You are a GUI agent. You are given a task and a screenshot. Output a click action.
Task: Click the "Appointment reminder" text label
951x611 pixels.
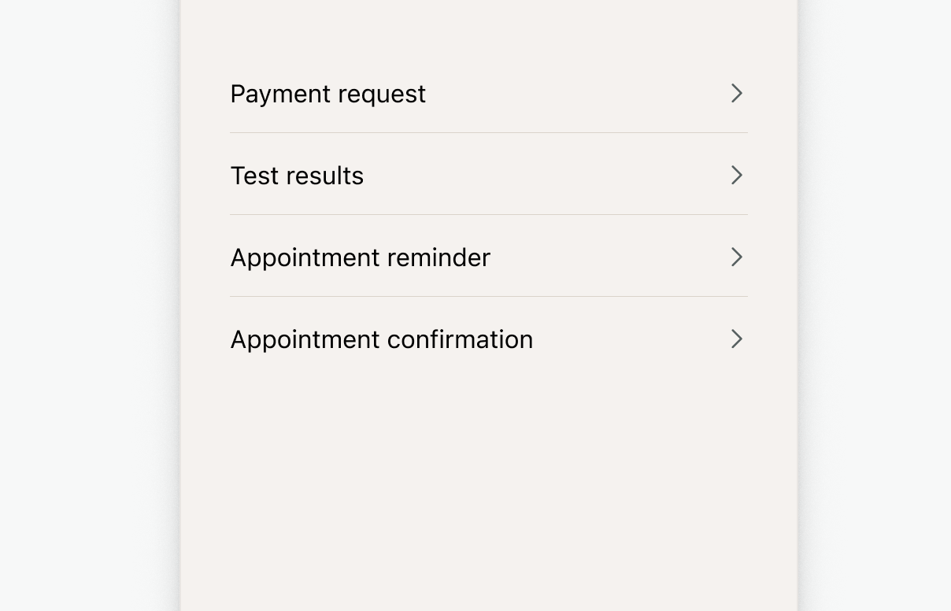click(x=360, y=257)
